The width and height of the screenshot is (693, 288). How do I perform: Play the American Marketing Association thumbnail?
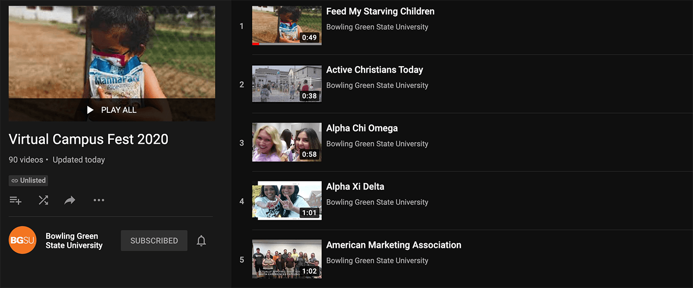tap(287, 259)
